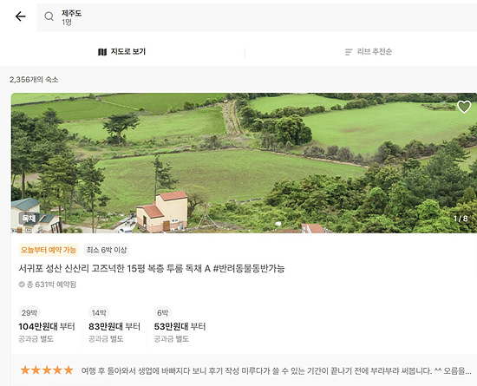
Task: Open the 서귀포 성산 신산리 listing title
Action: (152, 268)
